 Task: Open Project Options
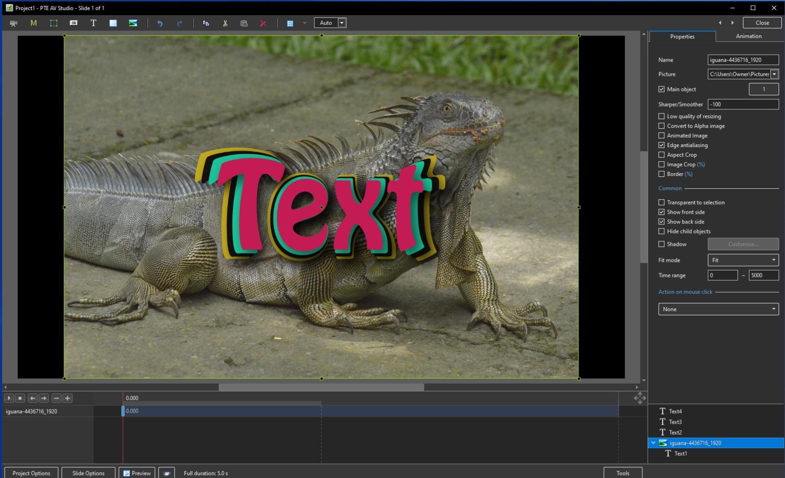click(31, 473)
